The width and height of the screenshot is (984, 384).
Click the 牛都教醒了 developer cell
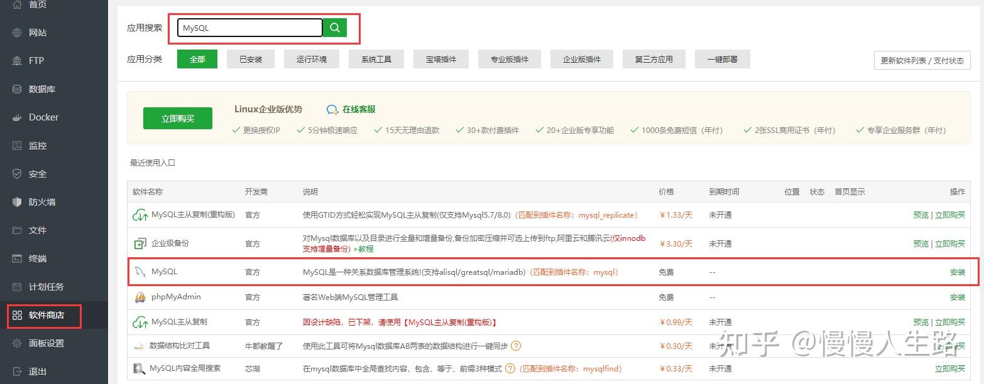point(264,346)
